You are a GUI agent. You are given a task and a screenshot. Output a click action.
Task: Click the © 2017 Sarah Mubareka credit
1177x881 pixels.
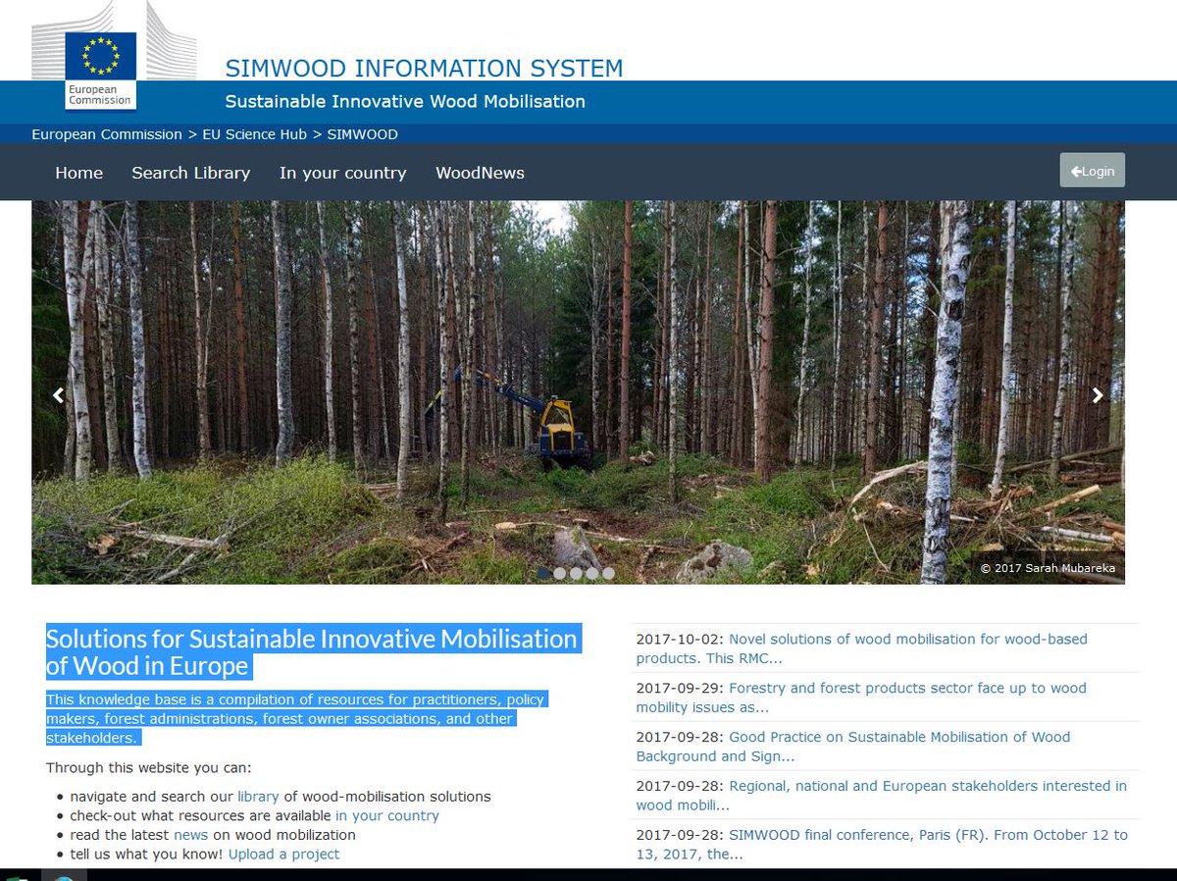[1048, 568]
